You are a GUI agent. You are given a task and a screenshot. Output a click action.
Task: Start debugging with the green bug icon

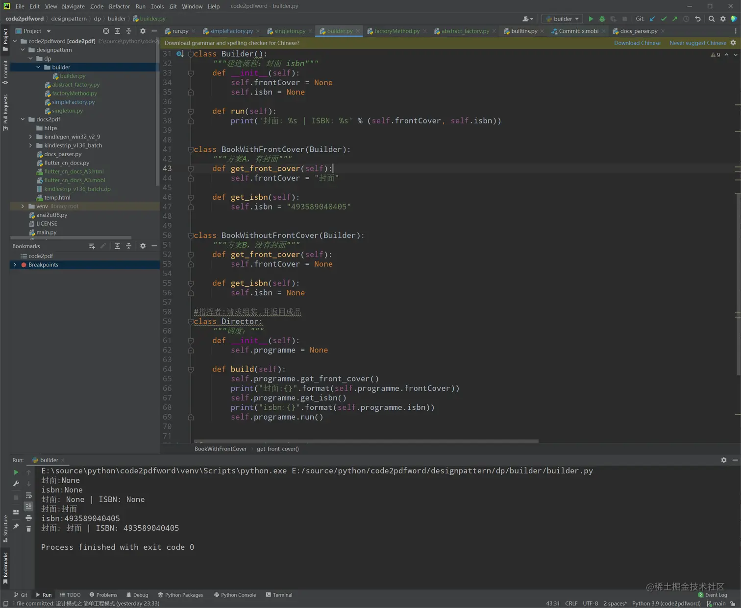click(x=602, y=19)
